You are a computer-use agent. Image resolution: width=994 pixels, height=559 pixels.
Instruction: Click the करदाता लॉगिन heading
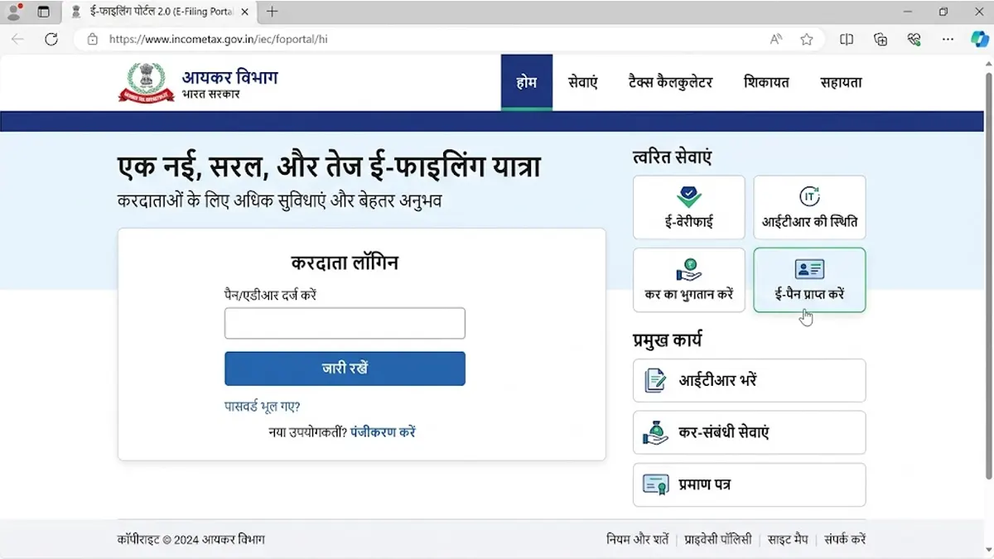345,263
